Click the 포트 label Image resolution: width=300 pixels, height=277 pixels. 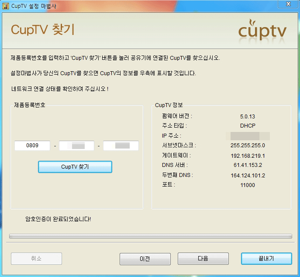169,184
